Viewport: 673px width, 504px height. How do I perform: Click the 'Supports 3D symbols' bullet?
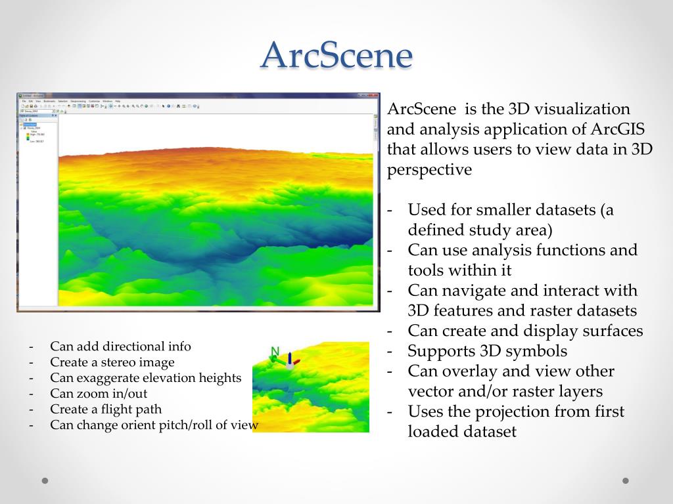click(x=487, y=351)
